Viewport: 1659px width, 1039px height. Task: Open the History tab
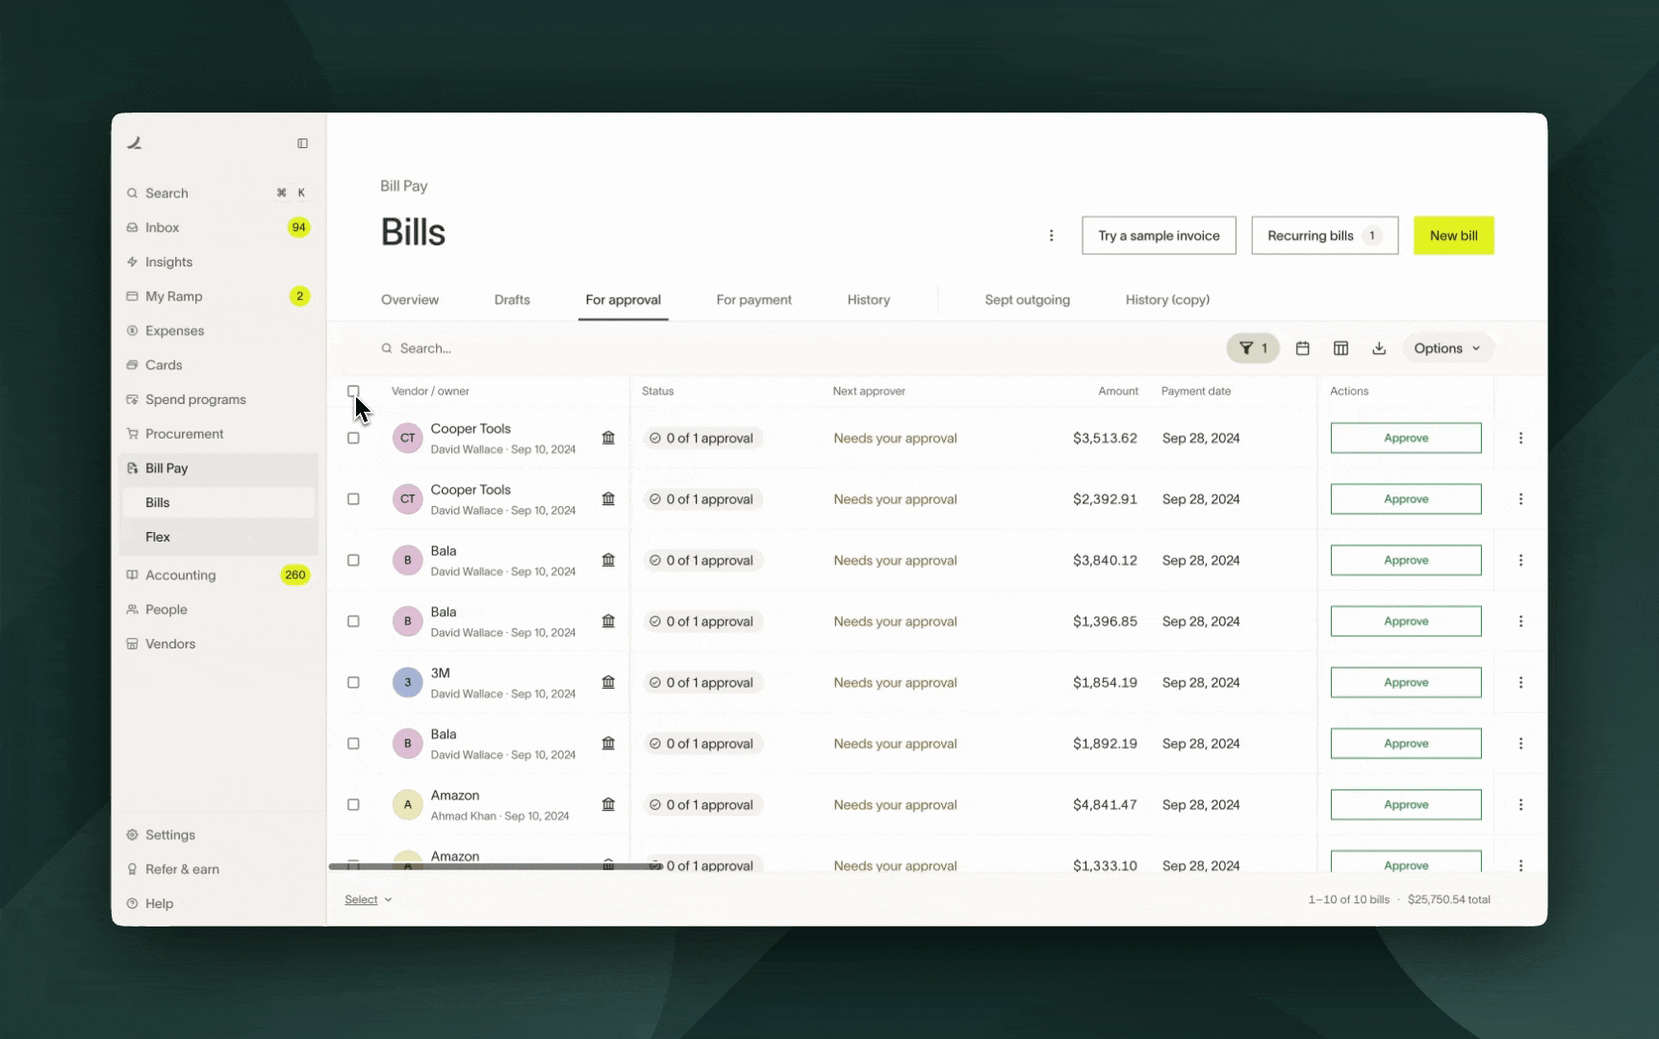pos(868,300)
